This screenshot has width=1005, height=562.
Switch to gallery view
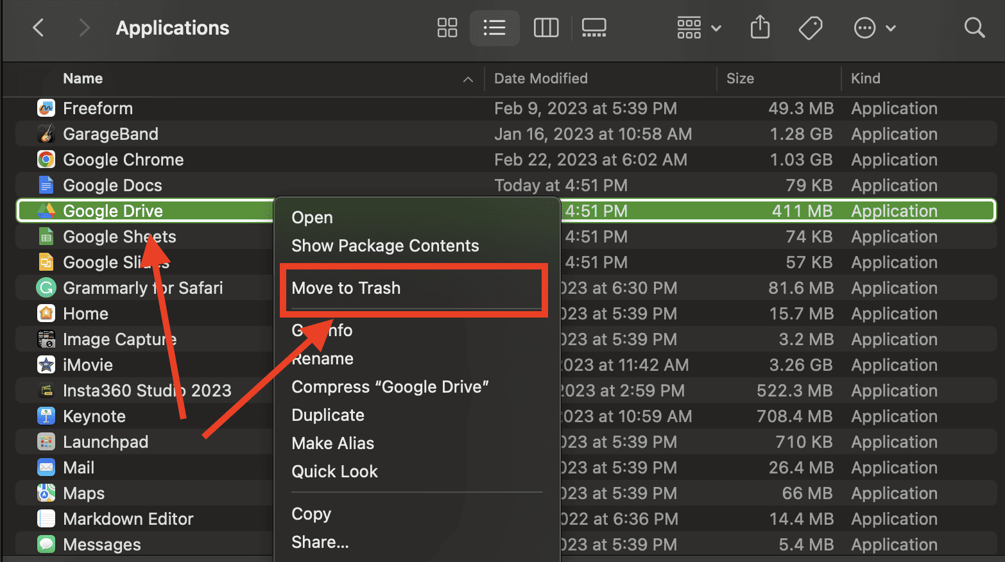pos(594,28)
